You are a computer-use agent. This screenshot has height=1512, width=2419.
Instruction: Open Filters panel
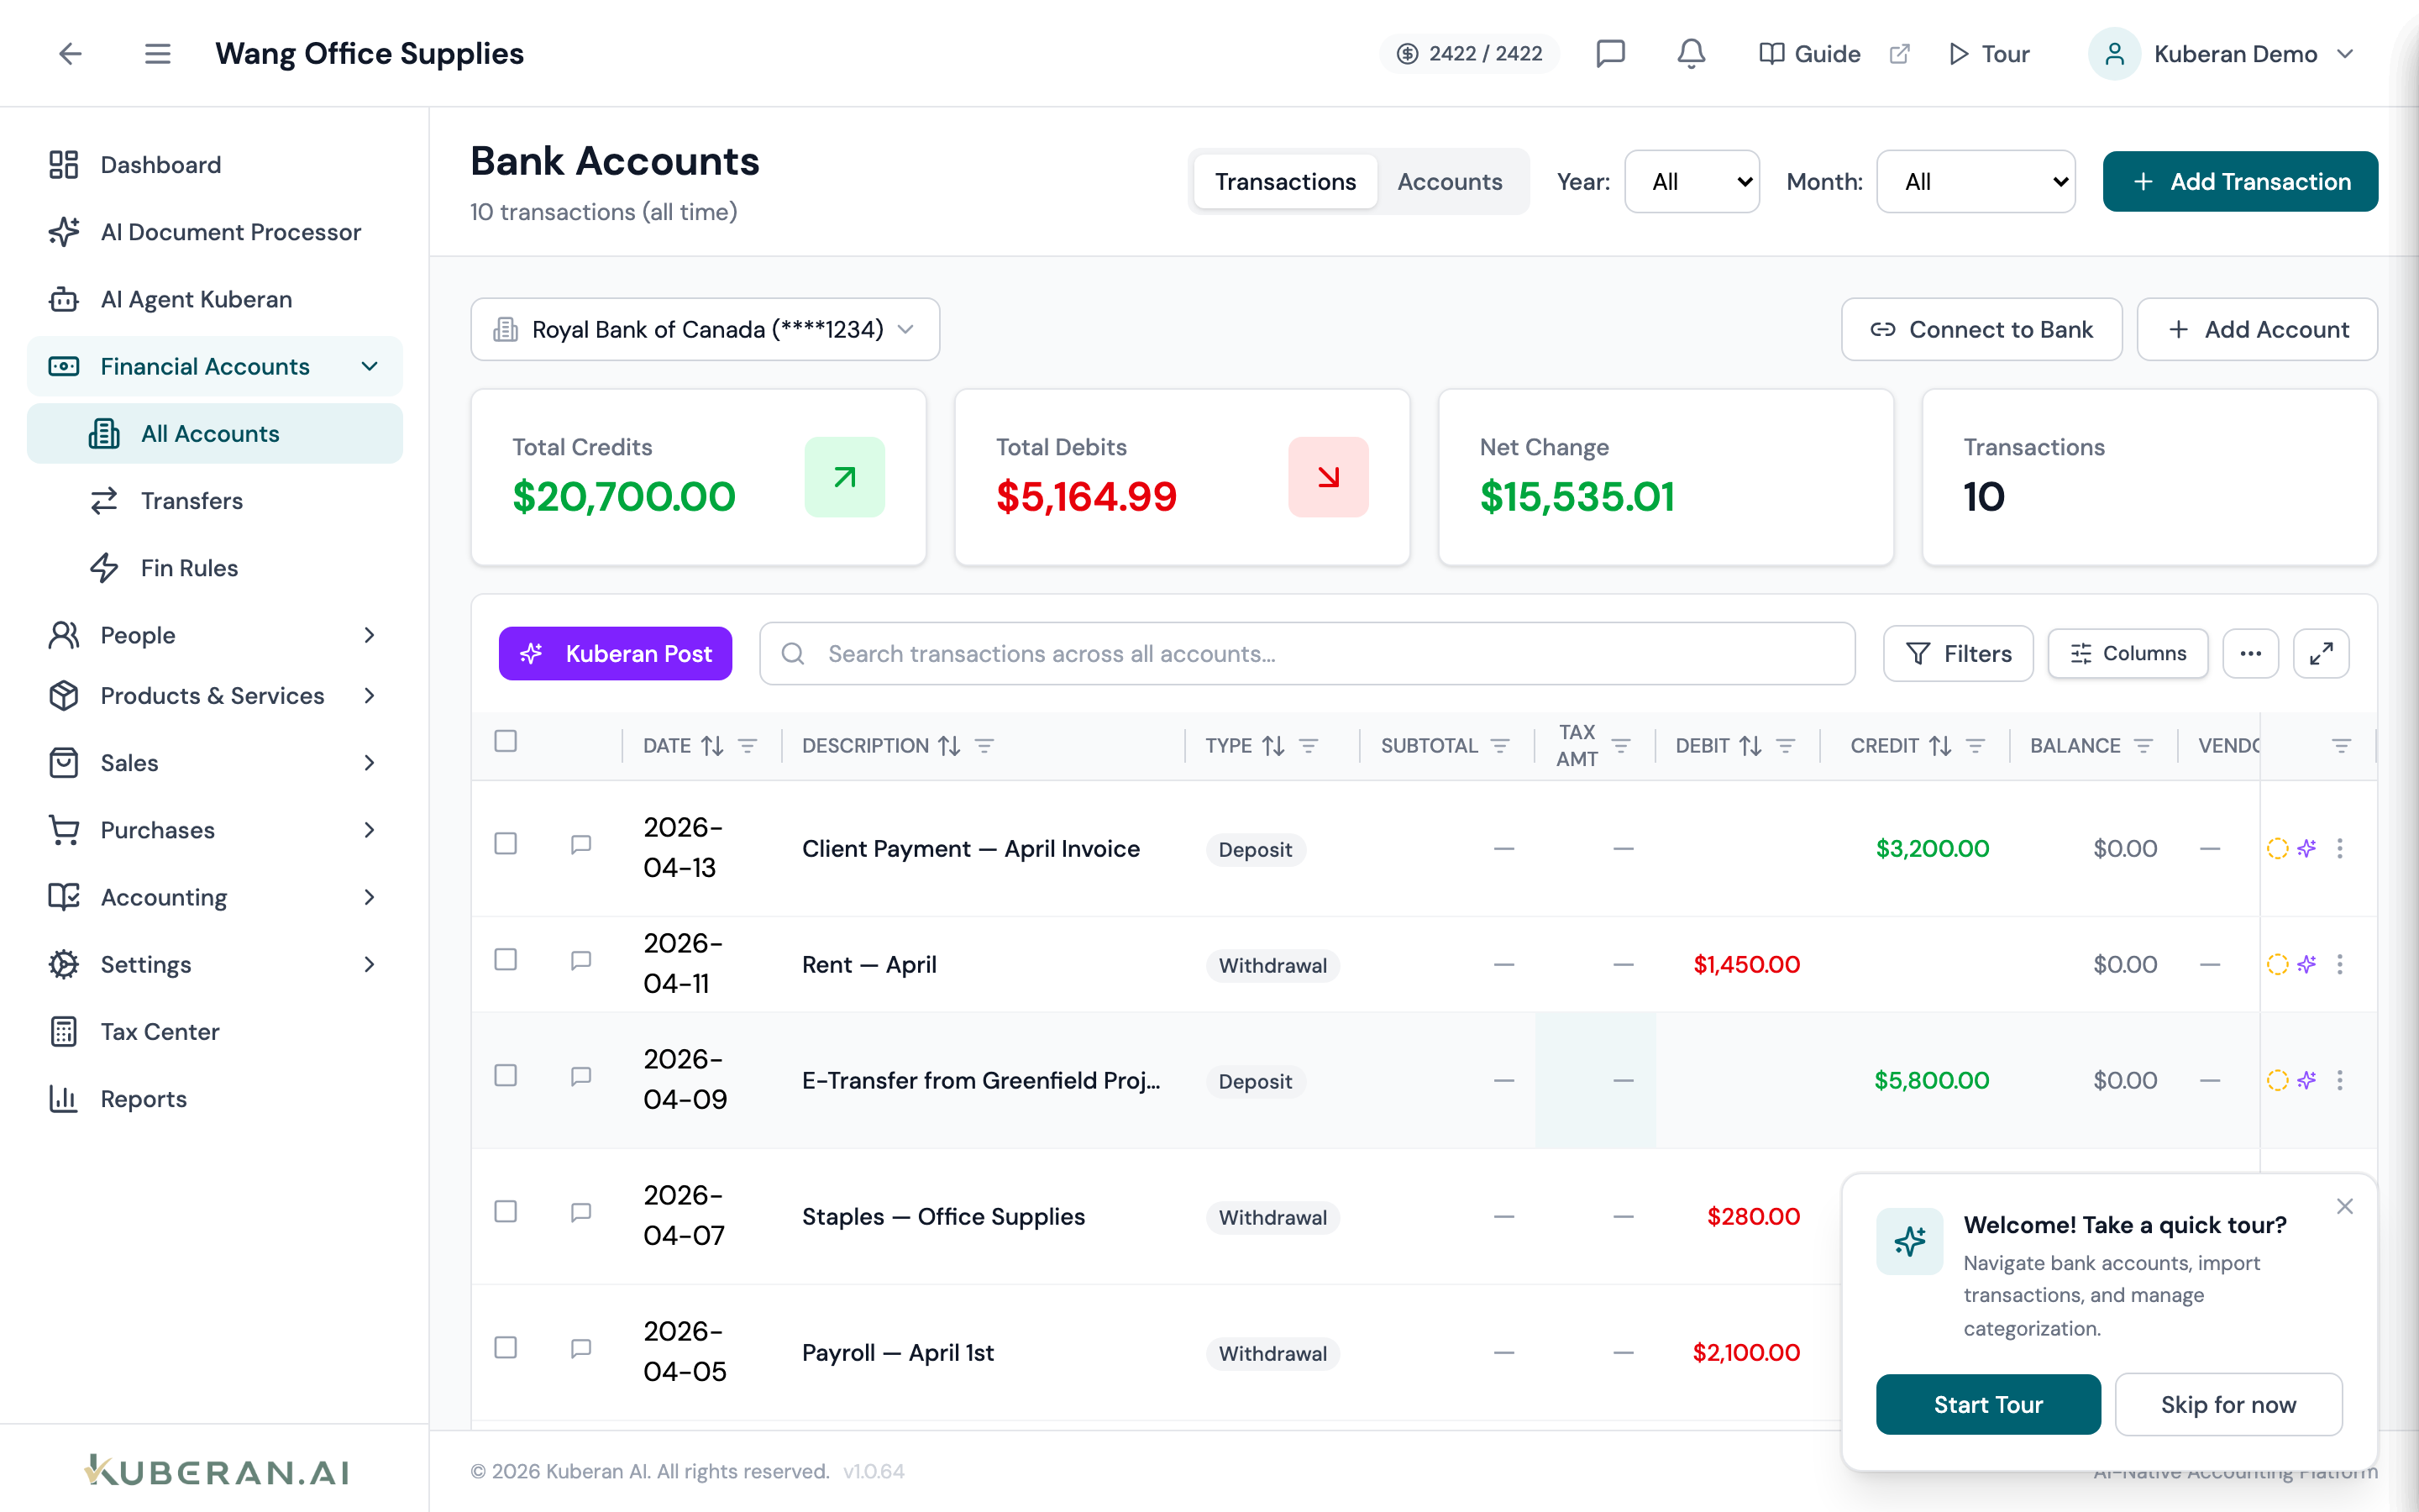tap(1958, 653)
